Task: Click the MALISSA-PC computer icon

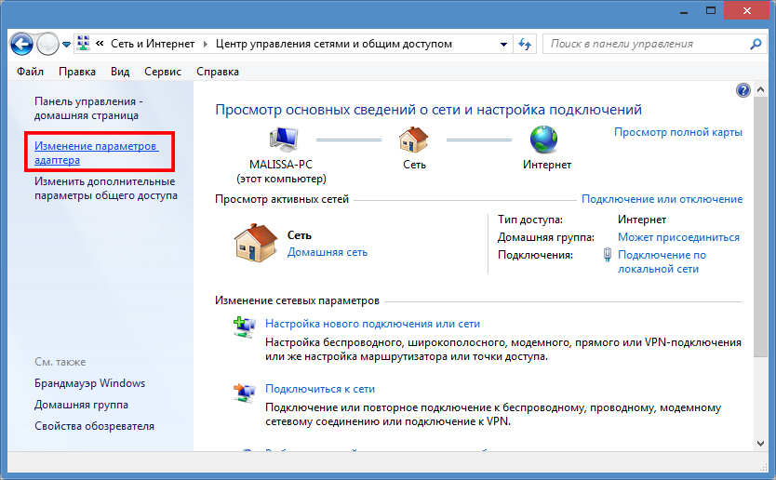Action: pyautogui.click(x=284, y=139)
